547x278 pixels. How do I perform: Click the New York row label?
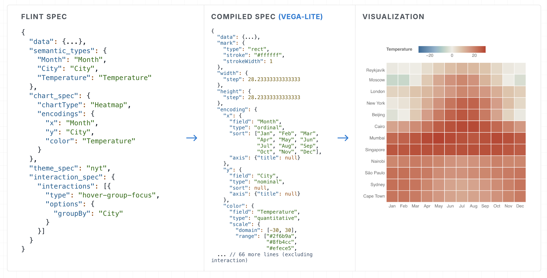(376, 103)
